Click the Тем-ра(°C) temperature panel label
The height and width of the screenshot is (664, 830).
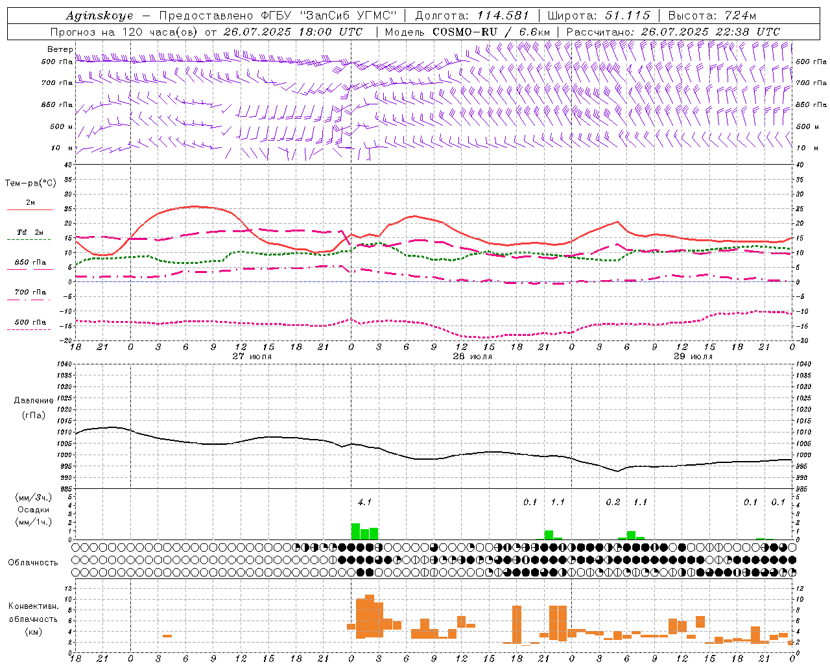pyautogui.click(x=30, y=184)
